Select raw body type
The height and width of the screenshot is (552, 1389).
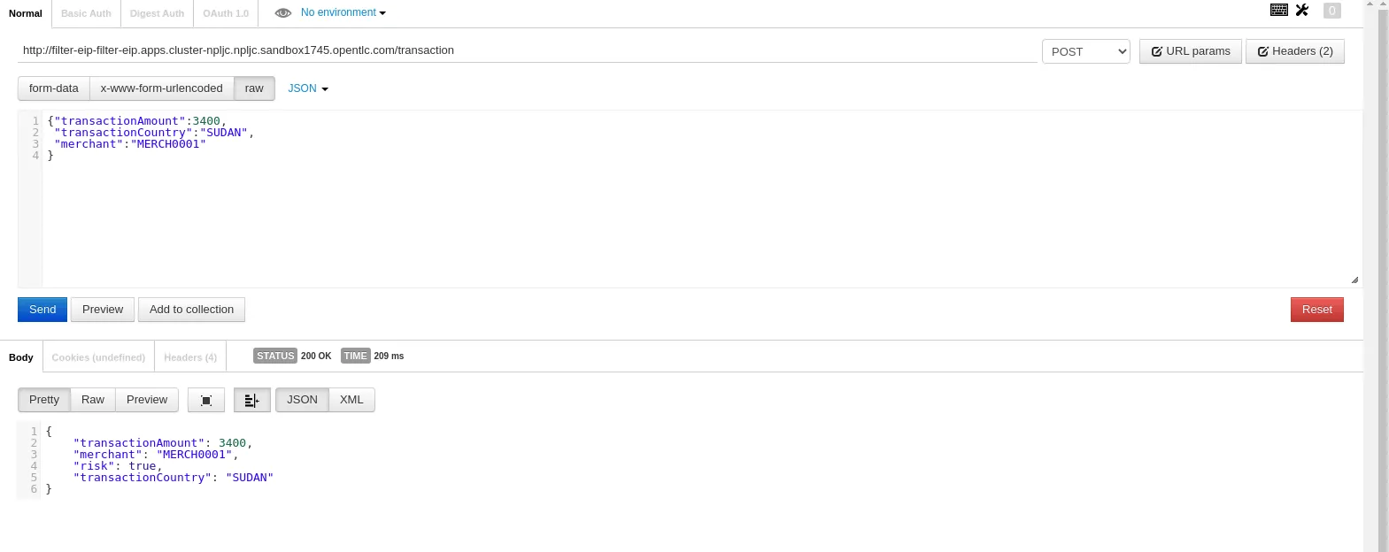tap(254, 88)
